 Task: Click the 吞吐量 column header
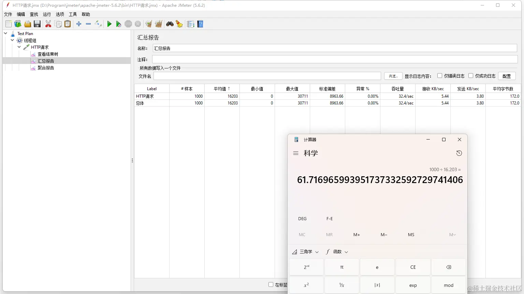(398, 88)
